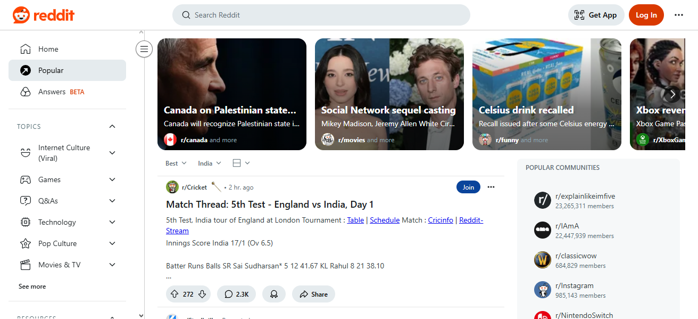Open the Cricinfo link in post
698x319 pixels.
point(441,220)
